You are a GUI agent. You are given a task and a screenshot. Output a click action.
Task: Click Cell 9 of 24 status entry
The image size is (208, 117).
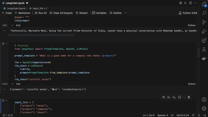[183, 115]
